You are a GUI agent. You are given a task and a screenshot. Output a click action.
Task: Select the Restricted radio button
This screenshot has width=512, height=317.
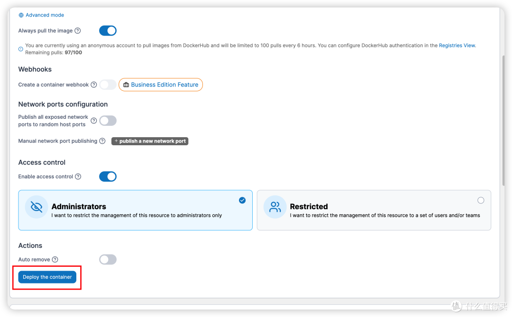click(481, 200)
